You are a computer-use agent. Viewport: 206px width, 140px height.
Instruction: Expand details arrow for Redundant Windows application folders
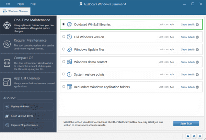coord(197,87)
